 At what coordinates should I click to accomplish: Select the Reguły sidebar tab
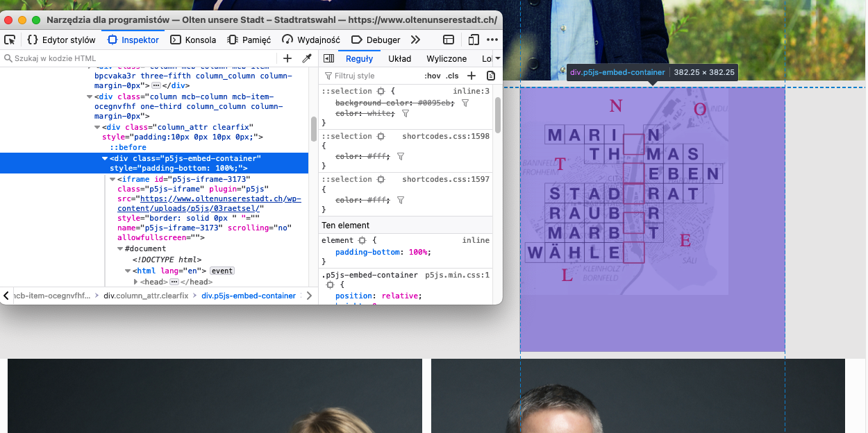pyautogui.click(x=360, y=58)
